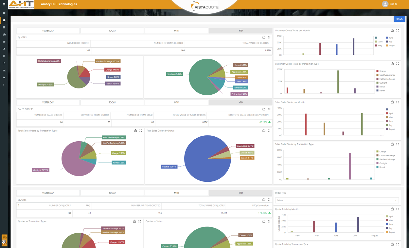
Task: Click the BACK button at top right
Action: (399, 19)
